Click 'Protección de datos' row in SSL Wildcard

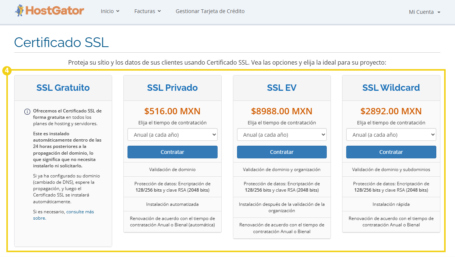click(x=391, y=187)
